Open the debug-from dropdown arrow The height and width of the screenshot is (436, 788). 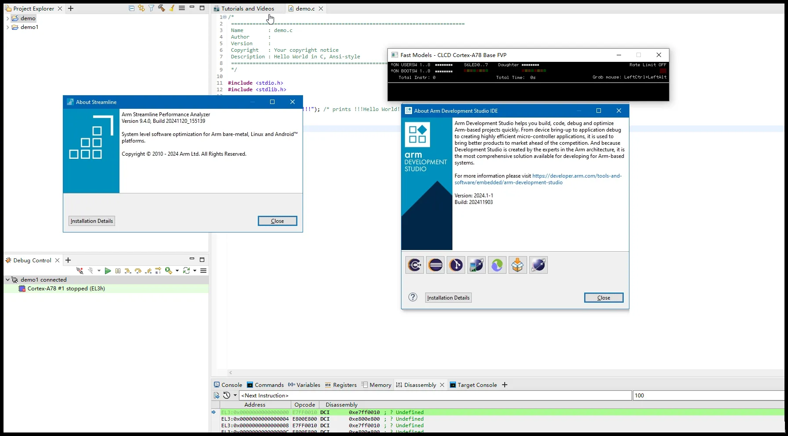coord(177,271)
